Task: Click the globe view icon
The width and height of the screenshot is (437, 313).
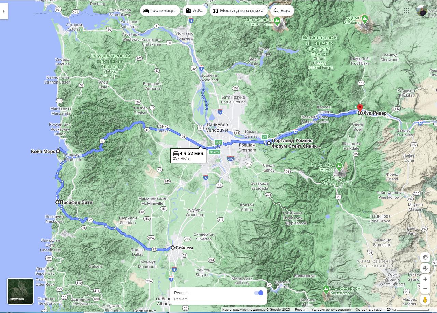Action: (x=425, y=257)
